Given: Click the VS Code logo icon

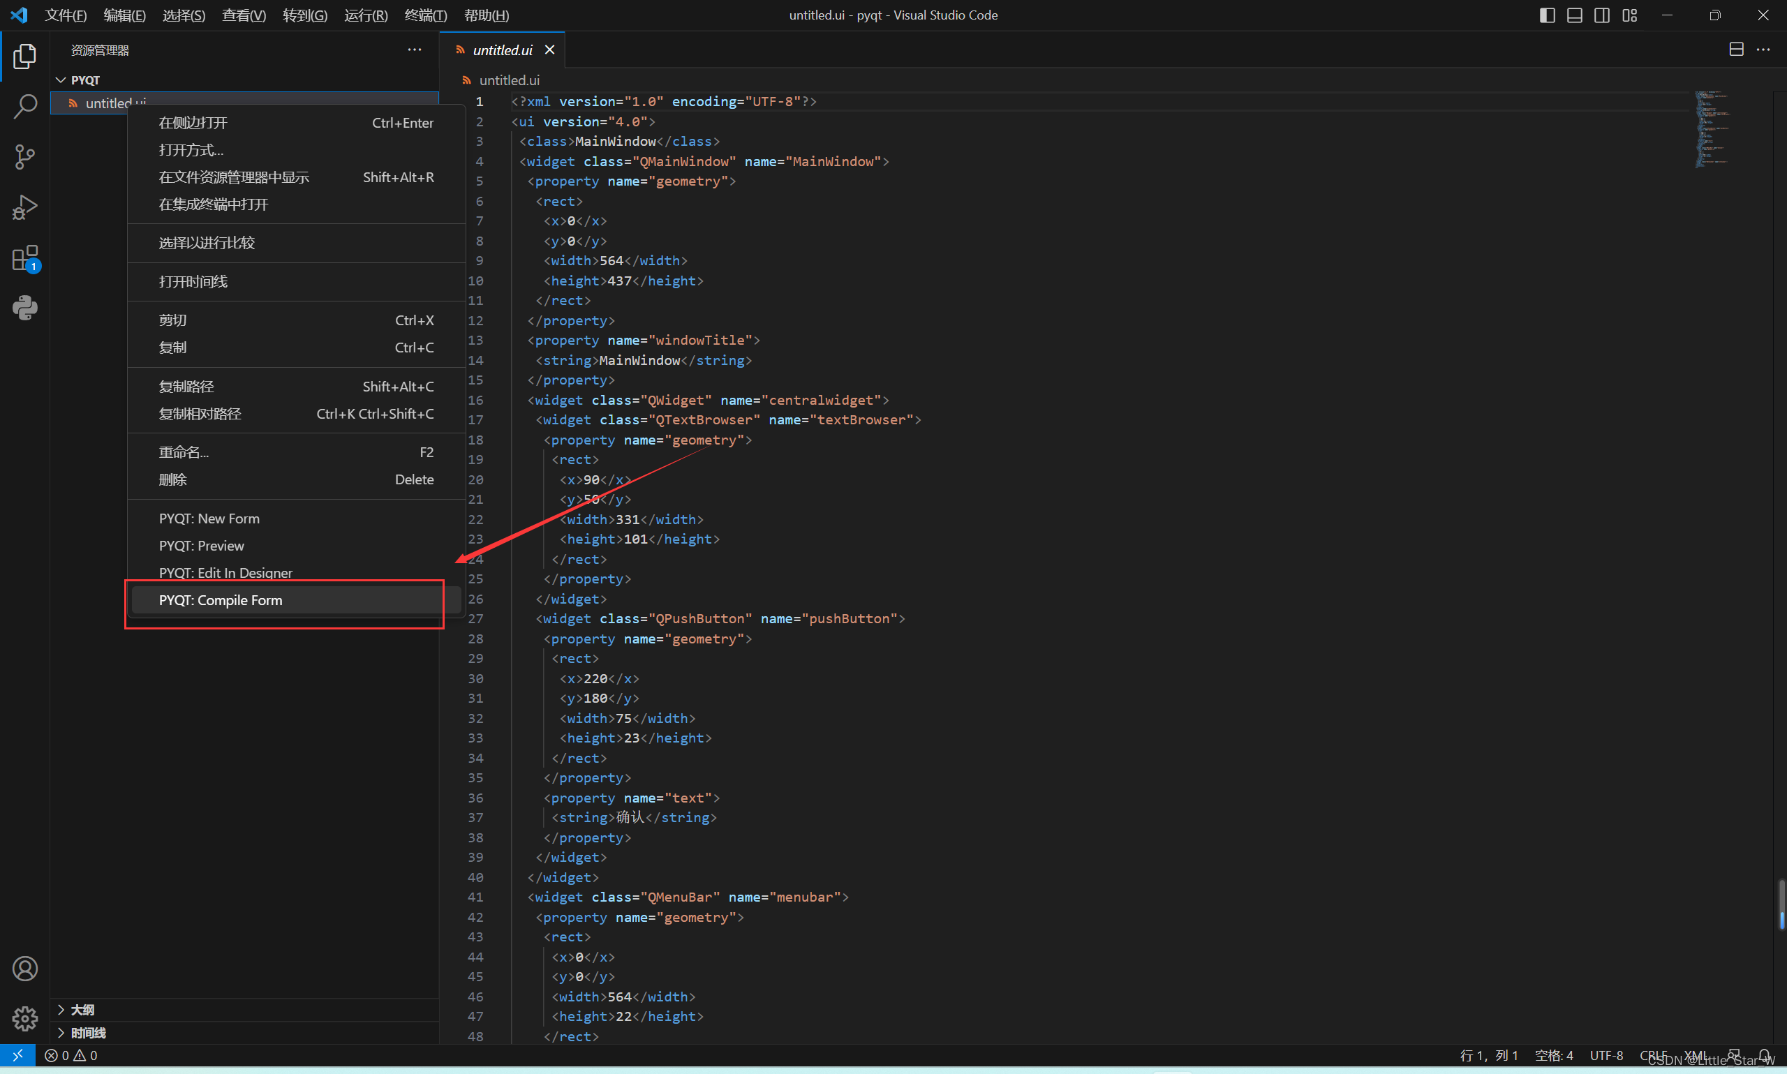Looking at the screenshot, I should [x=19, y=15].
